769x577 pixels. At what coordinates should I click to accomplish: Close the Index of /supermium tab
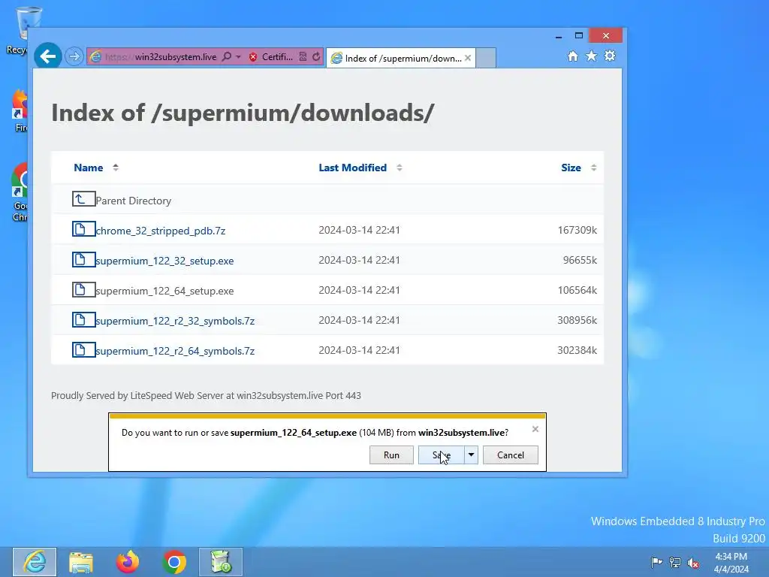[x=468, y=58]
